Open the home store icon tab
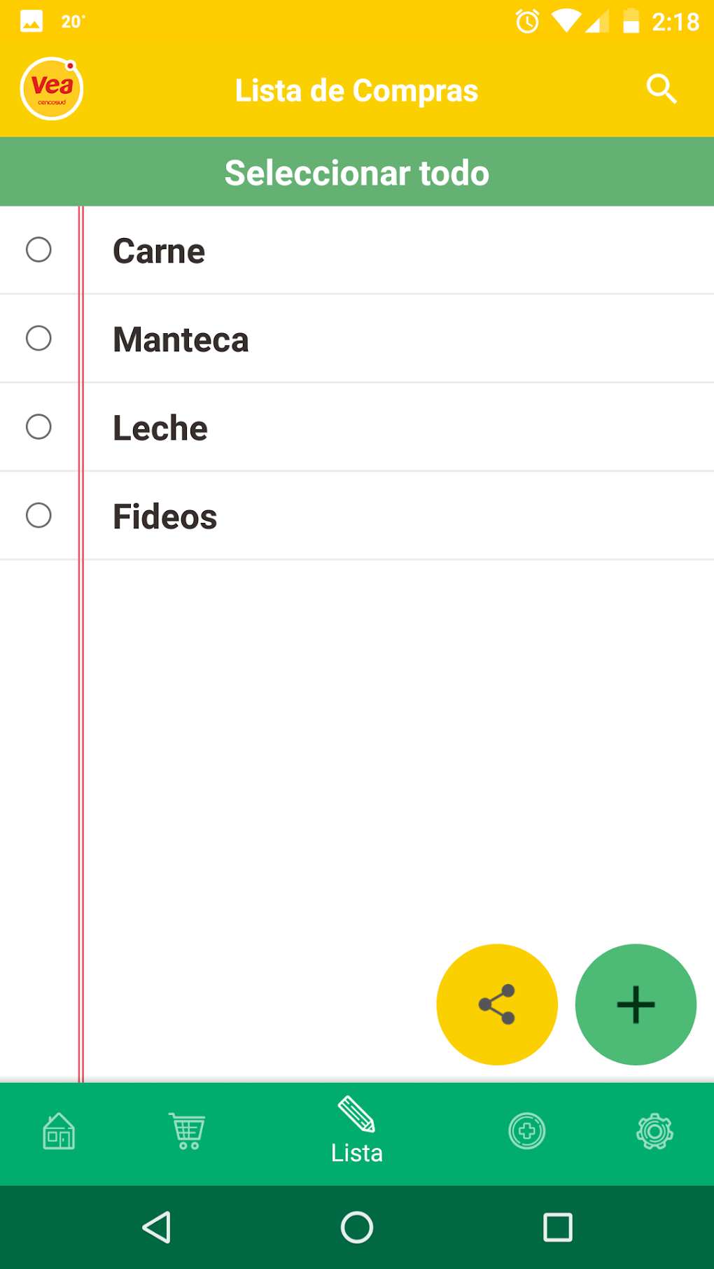 coord(59,1131)
